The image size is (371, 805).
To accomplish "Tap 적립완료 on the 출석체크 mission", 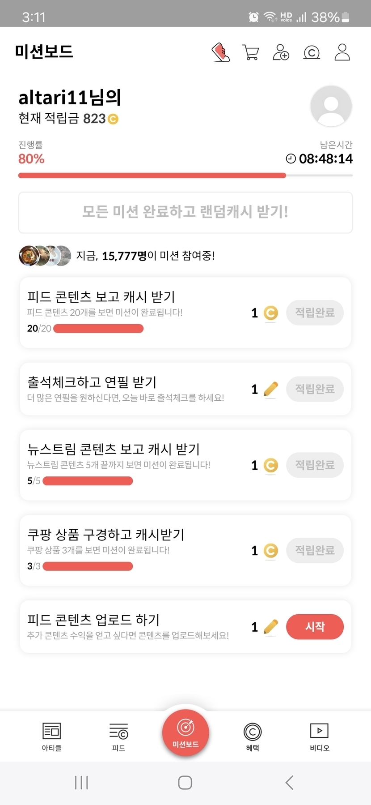I will click(315, 389).
